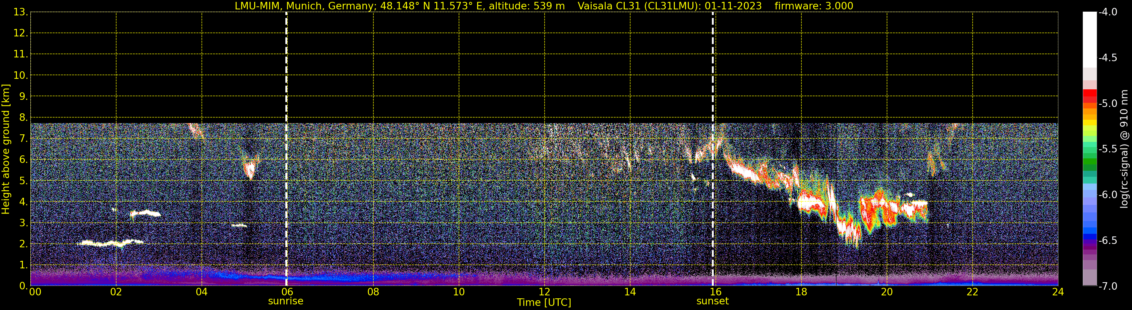Click the 'Height above ground [km]' axis title
Viewport: 1132px width, 310px height.
click(6, 149)
